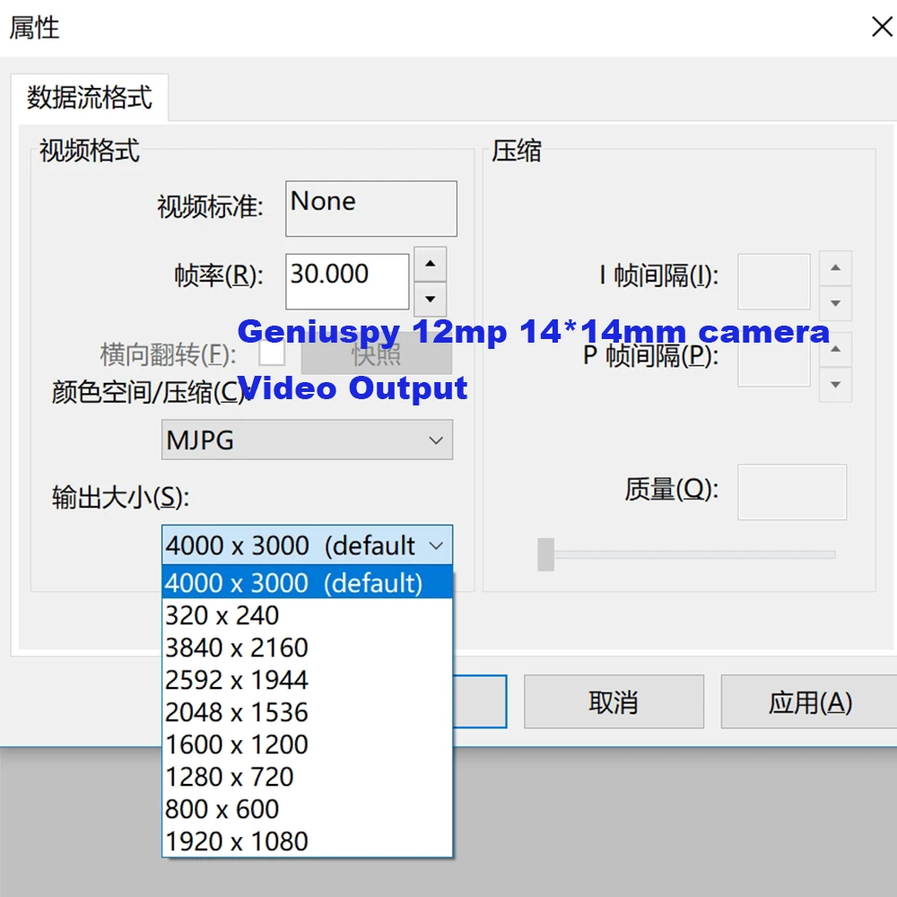Click the 取消 cancel button
Image resolution: width=897 pixels, height=897 pixels.
coord(614,701)
